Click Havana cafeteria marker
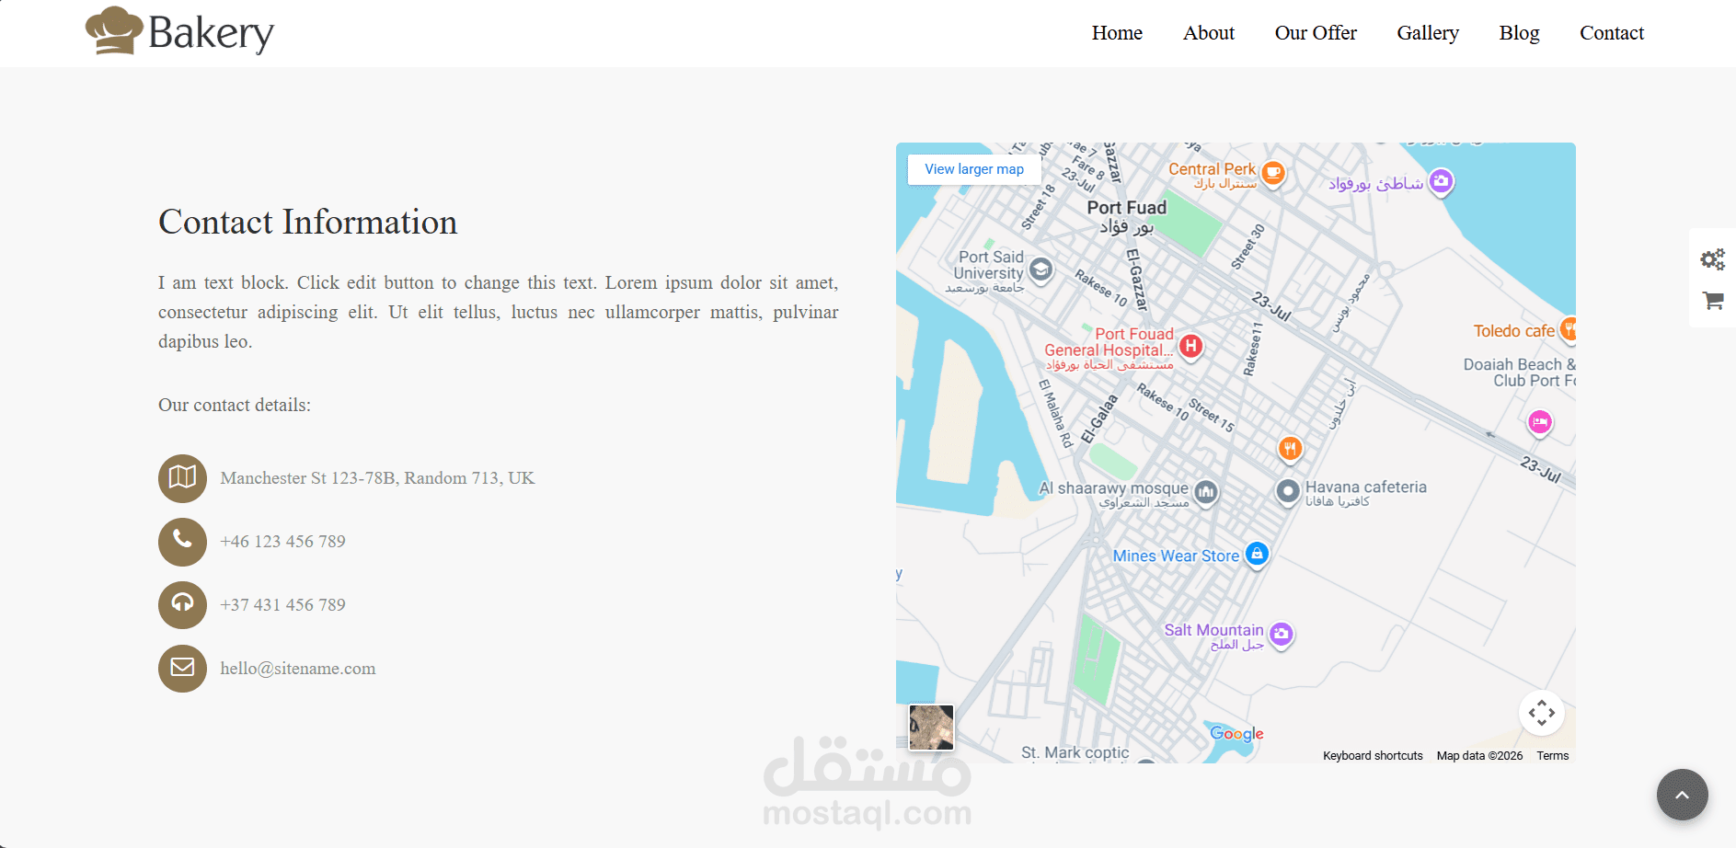 point(1288,492)
